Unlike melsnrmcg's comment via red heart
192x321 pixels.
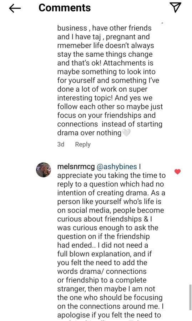coord(178,172)
